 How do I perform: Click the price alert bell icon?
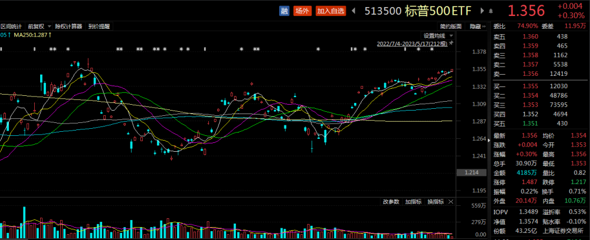tap(490, 11)
